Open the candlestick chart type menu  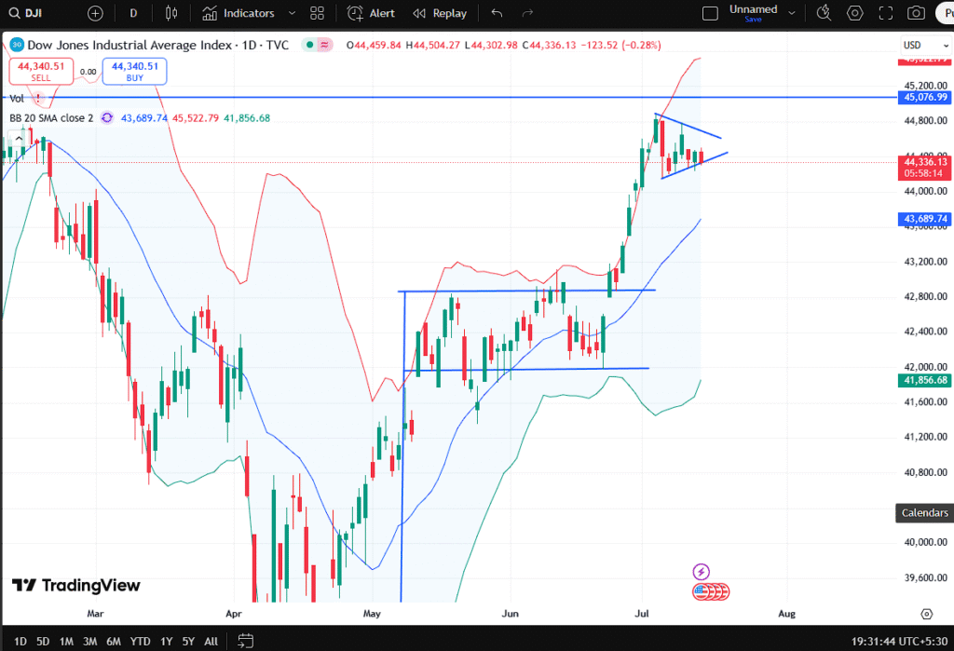171,13
